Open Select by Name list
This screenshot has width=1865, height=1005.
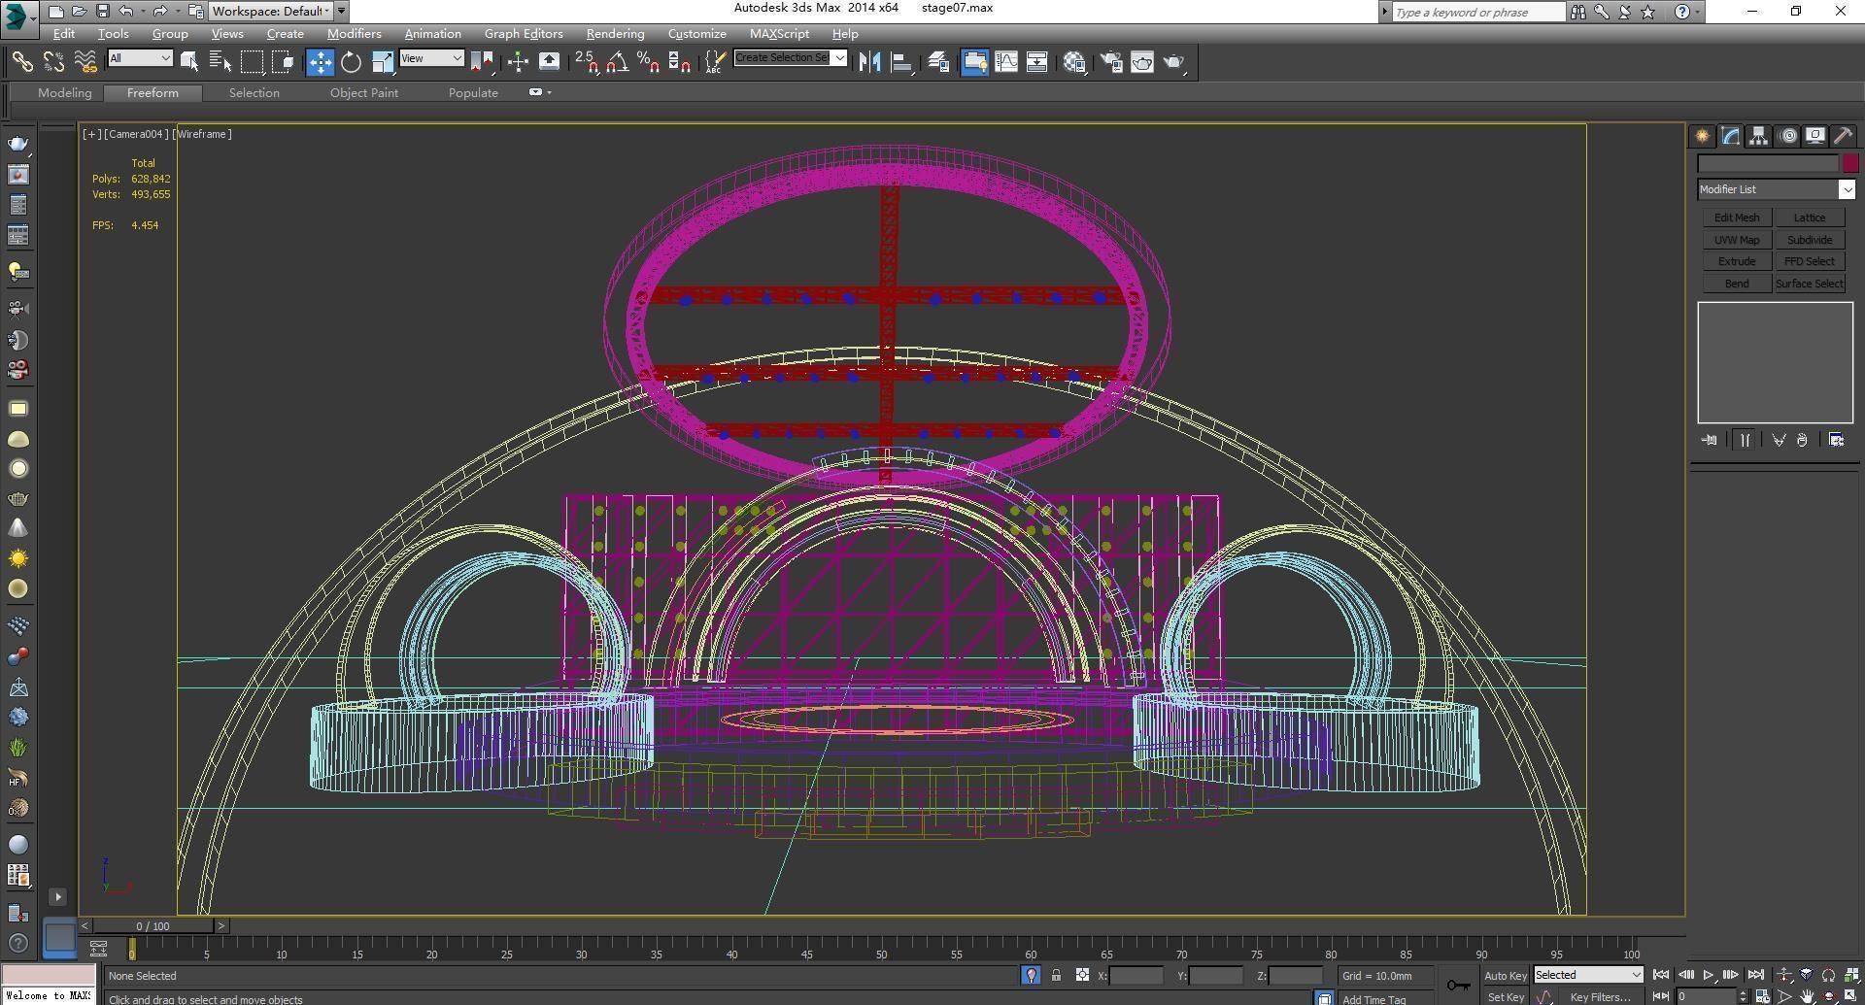coord(220,62)
